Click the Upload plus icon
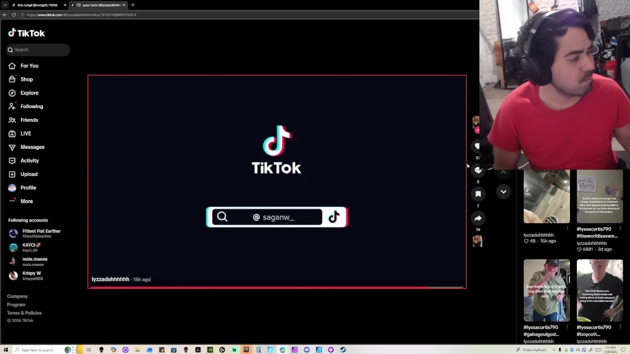 [12, 174]
